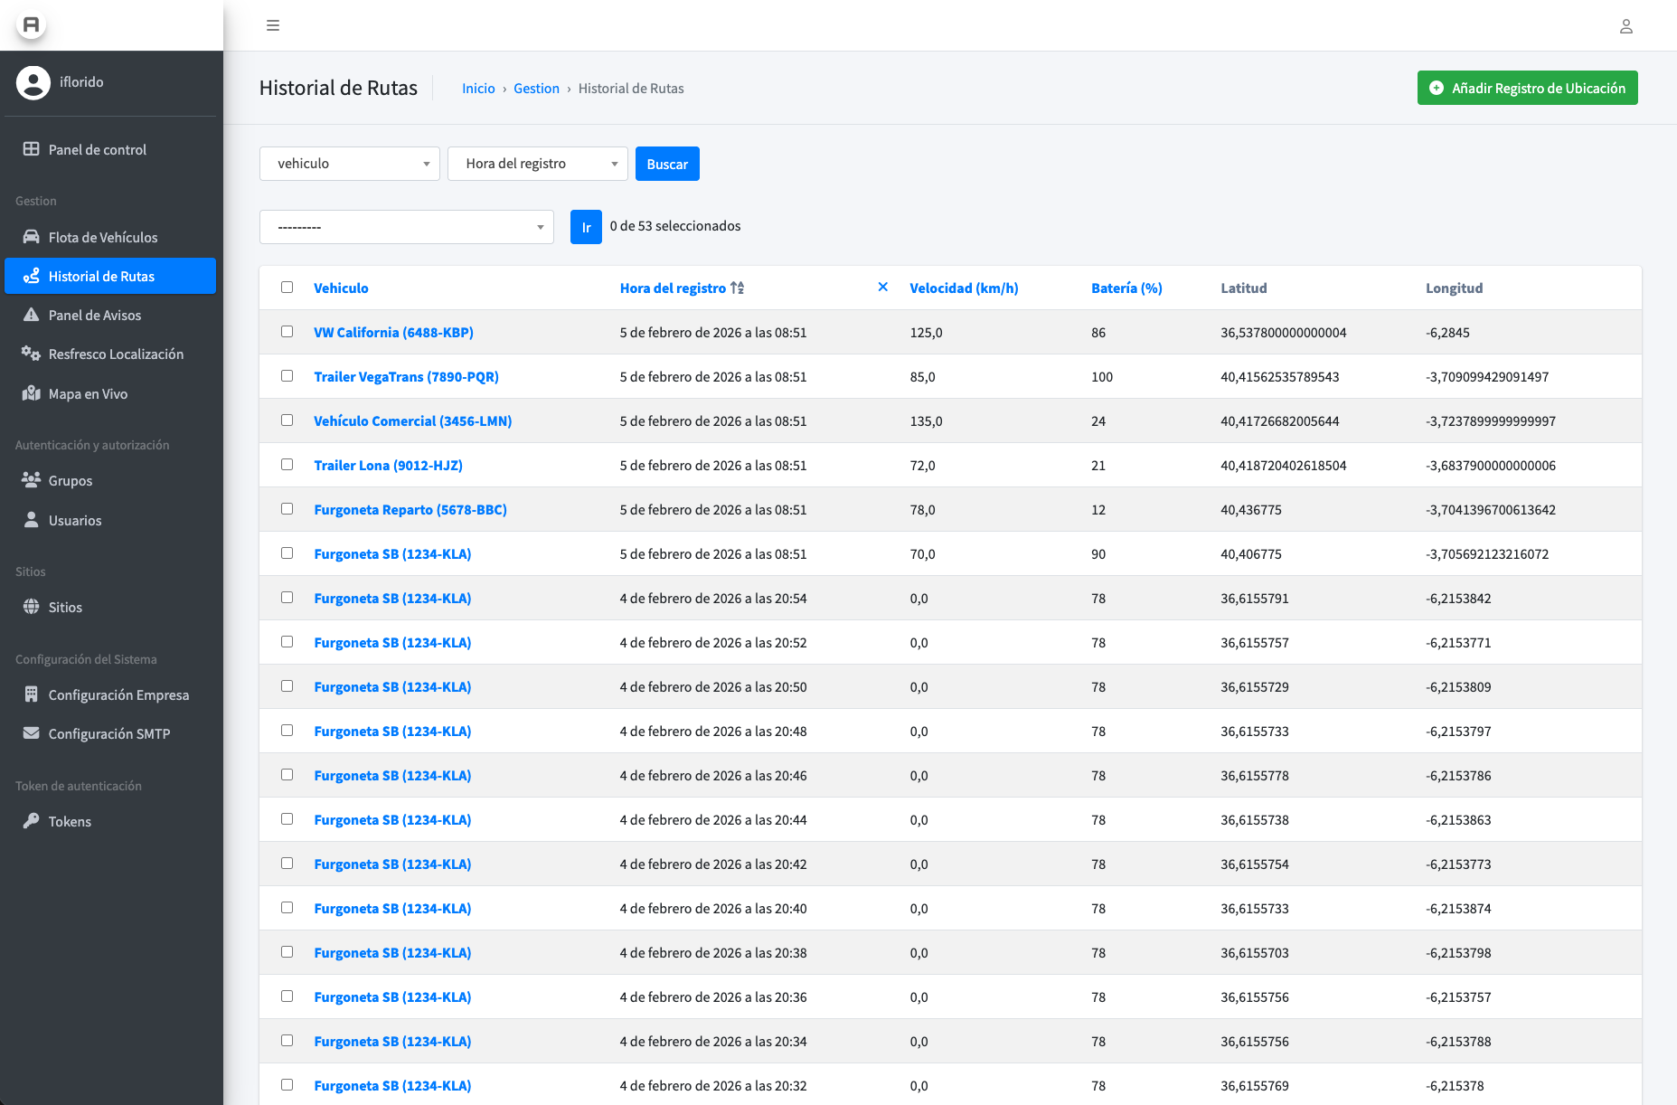Sort table by Velocidad (km/h) column header

point(963,288)
